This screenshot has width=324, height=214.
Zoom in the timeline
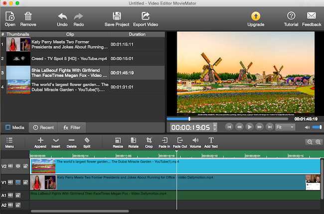point(318,142)
